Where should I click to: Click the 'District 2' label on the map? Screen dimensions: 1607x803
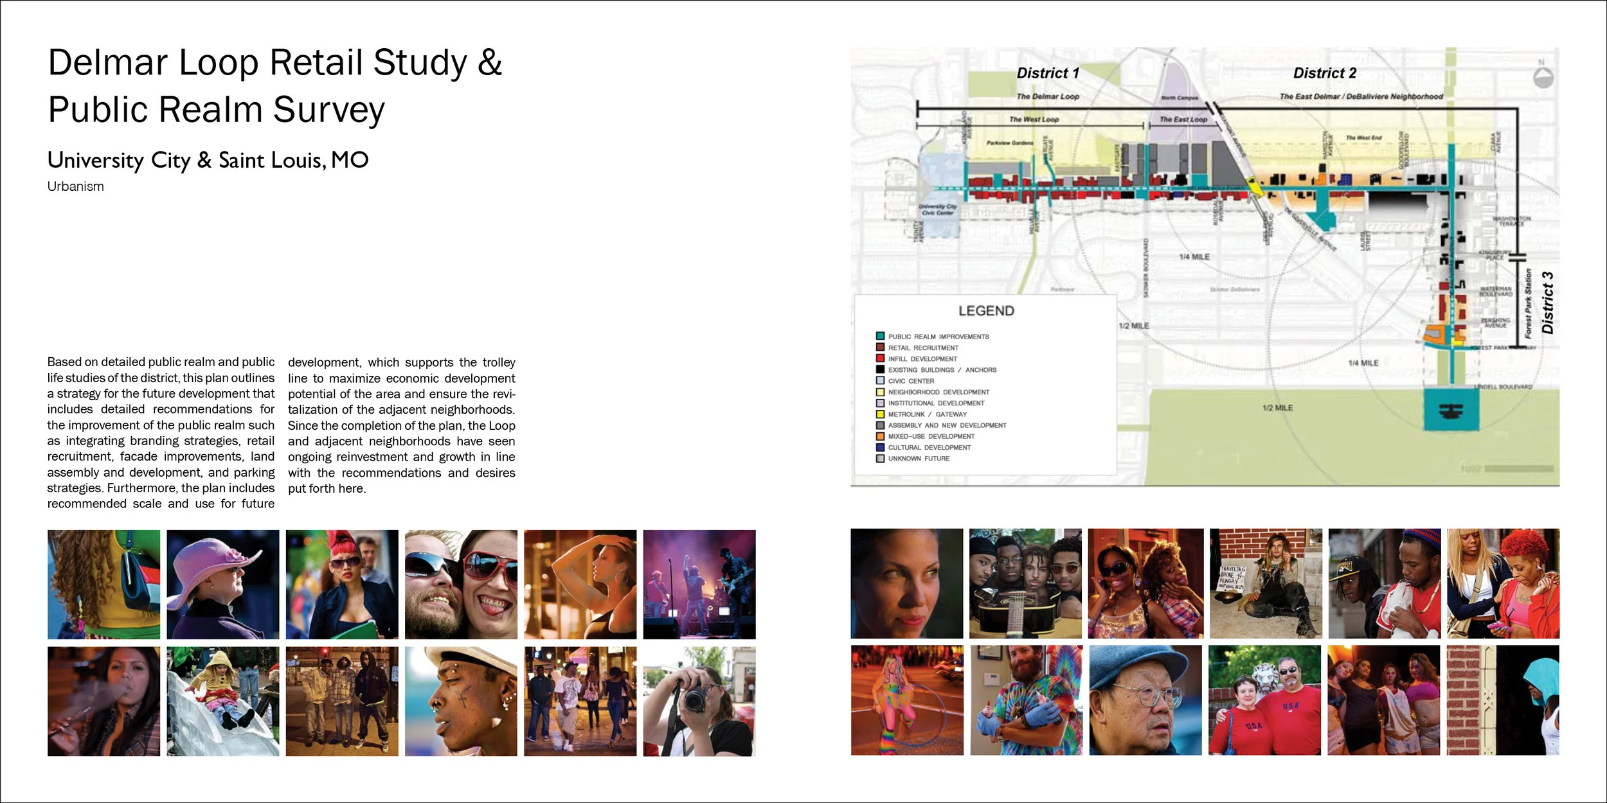(x=1325, y=73)
